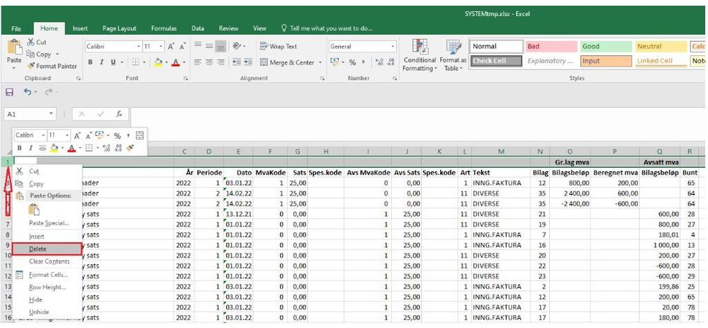Click the Paste clipboard icon in ribbon
The image size is (708, 328).
coord(14,48)
